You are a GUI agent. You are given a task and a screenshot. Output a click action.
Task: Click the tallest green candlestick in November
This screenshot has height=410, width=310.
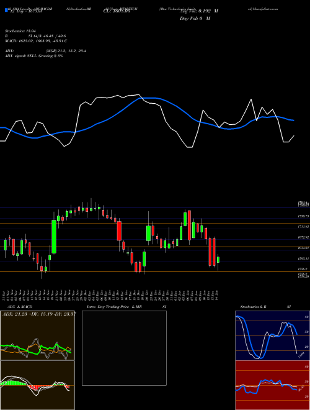(x=54, y=237)
